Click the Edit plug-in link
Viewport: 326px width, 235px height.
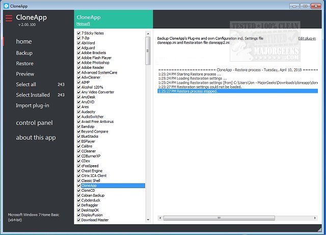307,38
